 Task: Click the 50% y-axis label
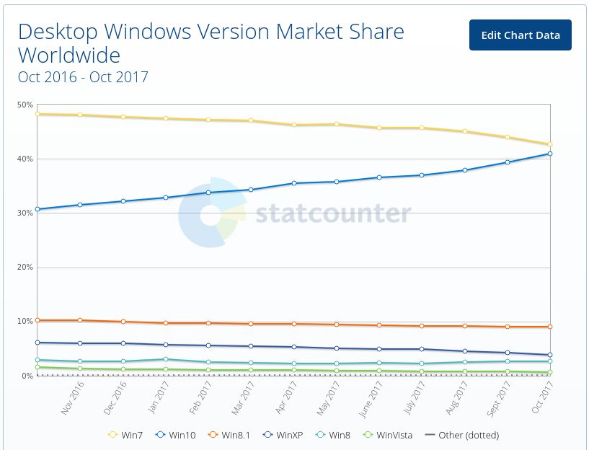[x=25, y=105]
